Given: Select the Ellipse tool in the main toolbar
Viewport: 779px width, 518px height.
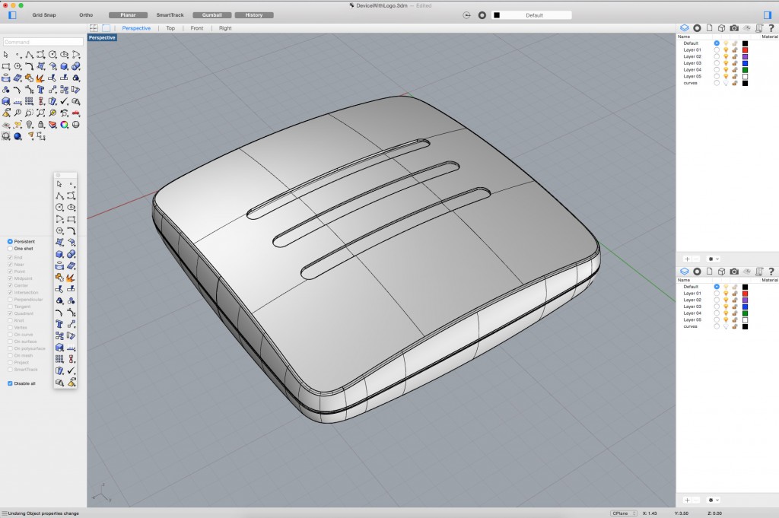Looking at the screenshot, I should [64, 55].
